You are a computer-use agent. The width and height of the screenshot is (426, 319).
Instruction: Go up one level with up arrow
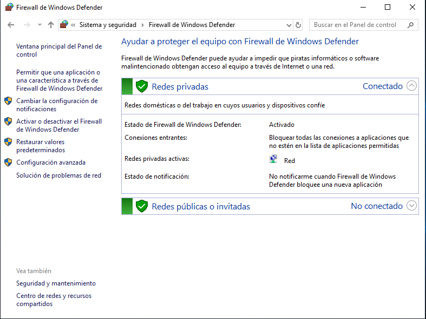(x=51, y=25)
